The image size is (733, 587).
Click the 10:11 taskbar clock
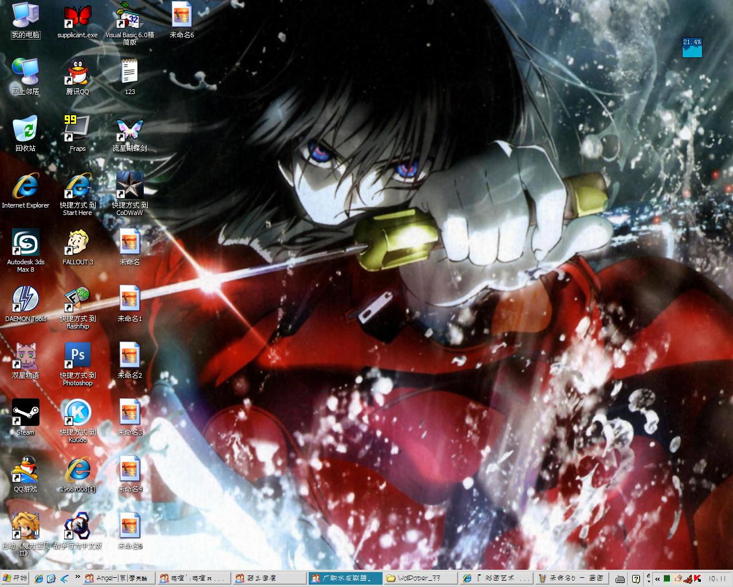717,578
